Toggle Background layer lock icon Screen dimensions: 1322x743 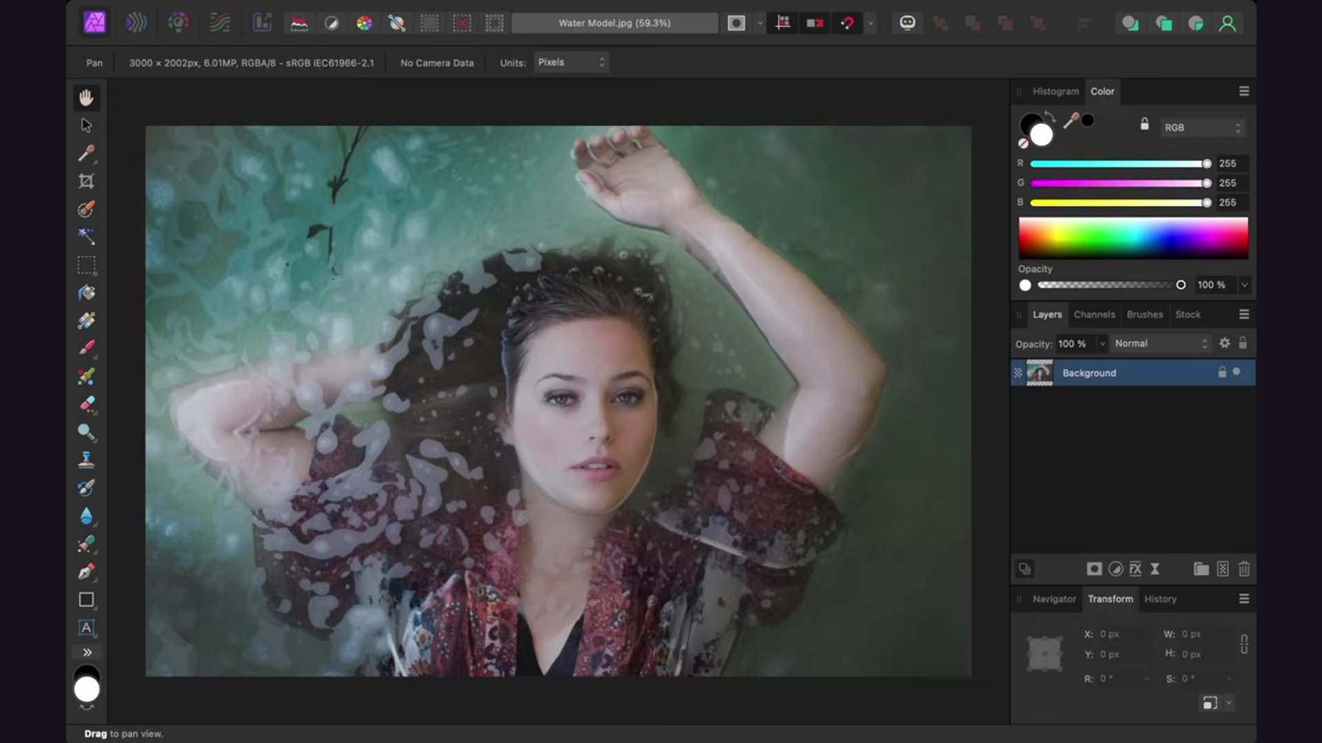pyautogui.click(x=1222, y=373)
